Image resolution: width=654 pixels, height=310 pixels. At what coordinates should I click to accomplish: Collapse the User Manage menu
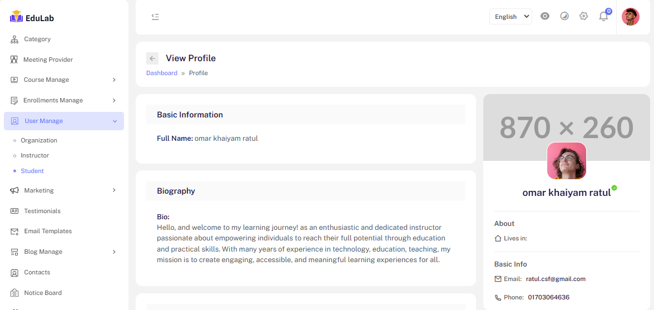pyautogui.click(x=115, y=121)
